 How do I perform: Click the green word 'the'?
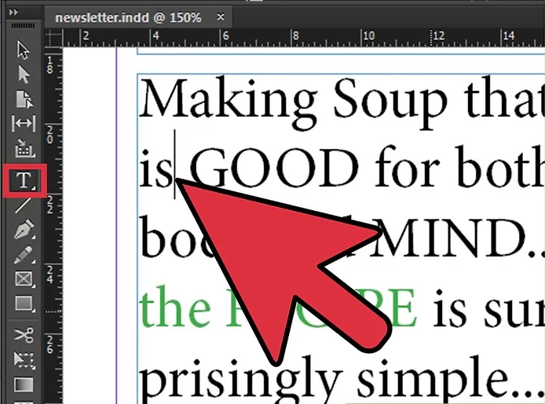click(175, 307)
